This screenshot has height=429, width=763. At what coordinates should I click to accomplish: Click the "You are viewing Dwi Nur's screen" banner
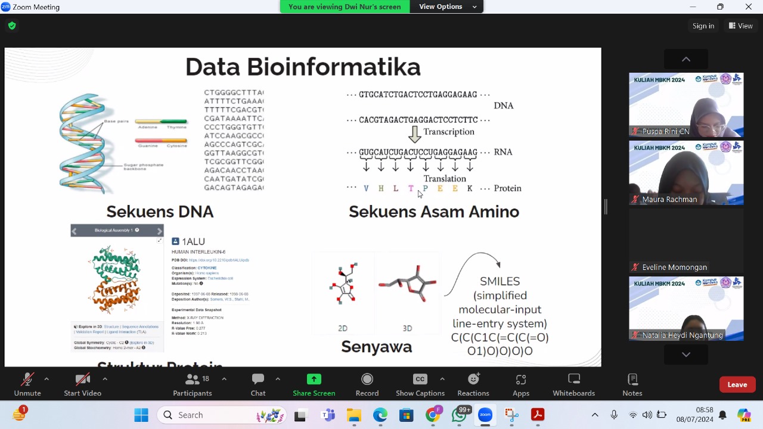click(x=345, y=7)
